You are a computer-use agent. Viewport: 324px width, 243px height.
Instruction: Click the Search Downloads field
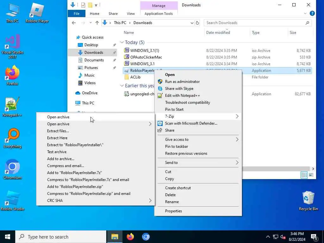pyautogui.click(x=258, y=23)
